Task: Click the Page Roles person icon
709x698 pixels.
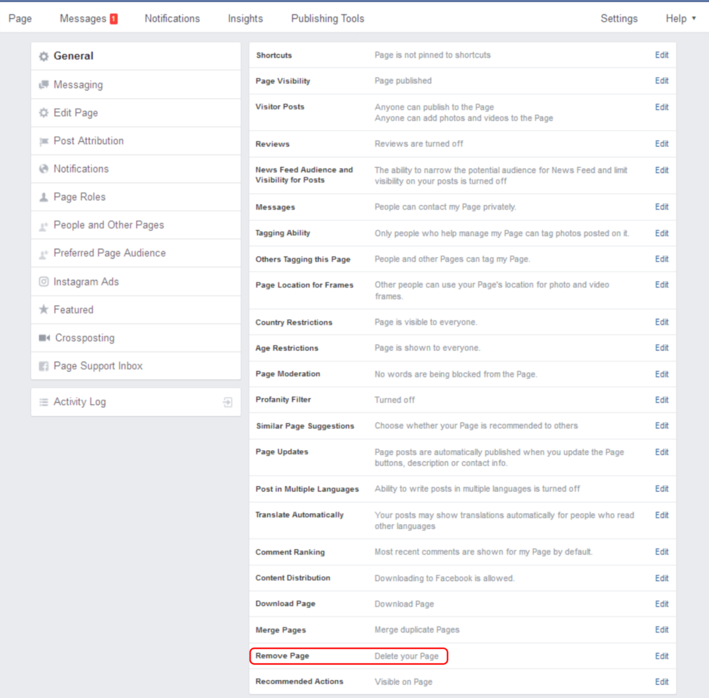Action: (x=44, y=197)
